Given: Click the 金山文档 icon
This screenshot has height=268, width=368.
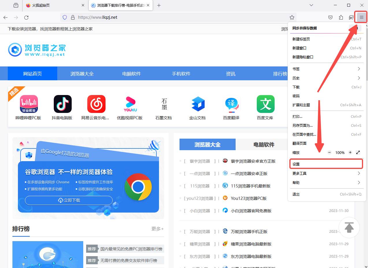Looking at the screenshot, I should 198,104.
